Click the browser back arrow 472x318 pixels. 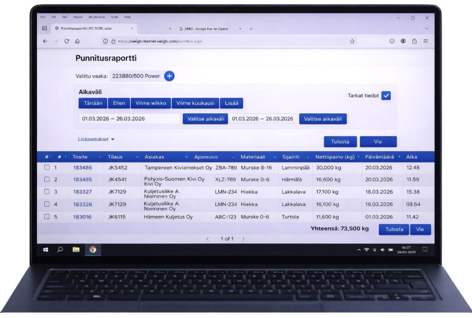pyautogui.click(x=45, y=41)
